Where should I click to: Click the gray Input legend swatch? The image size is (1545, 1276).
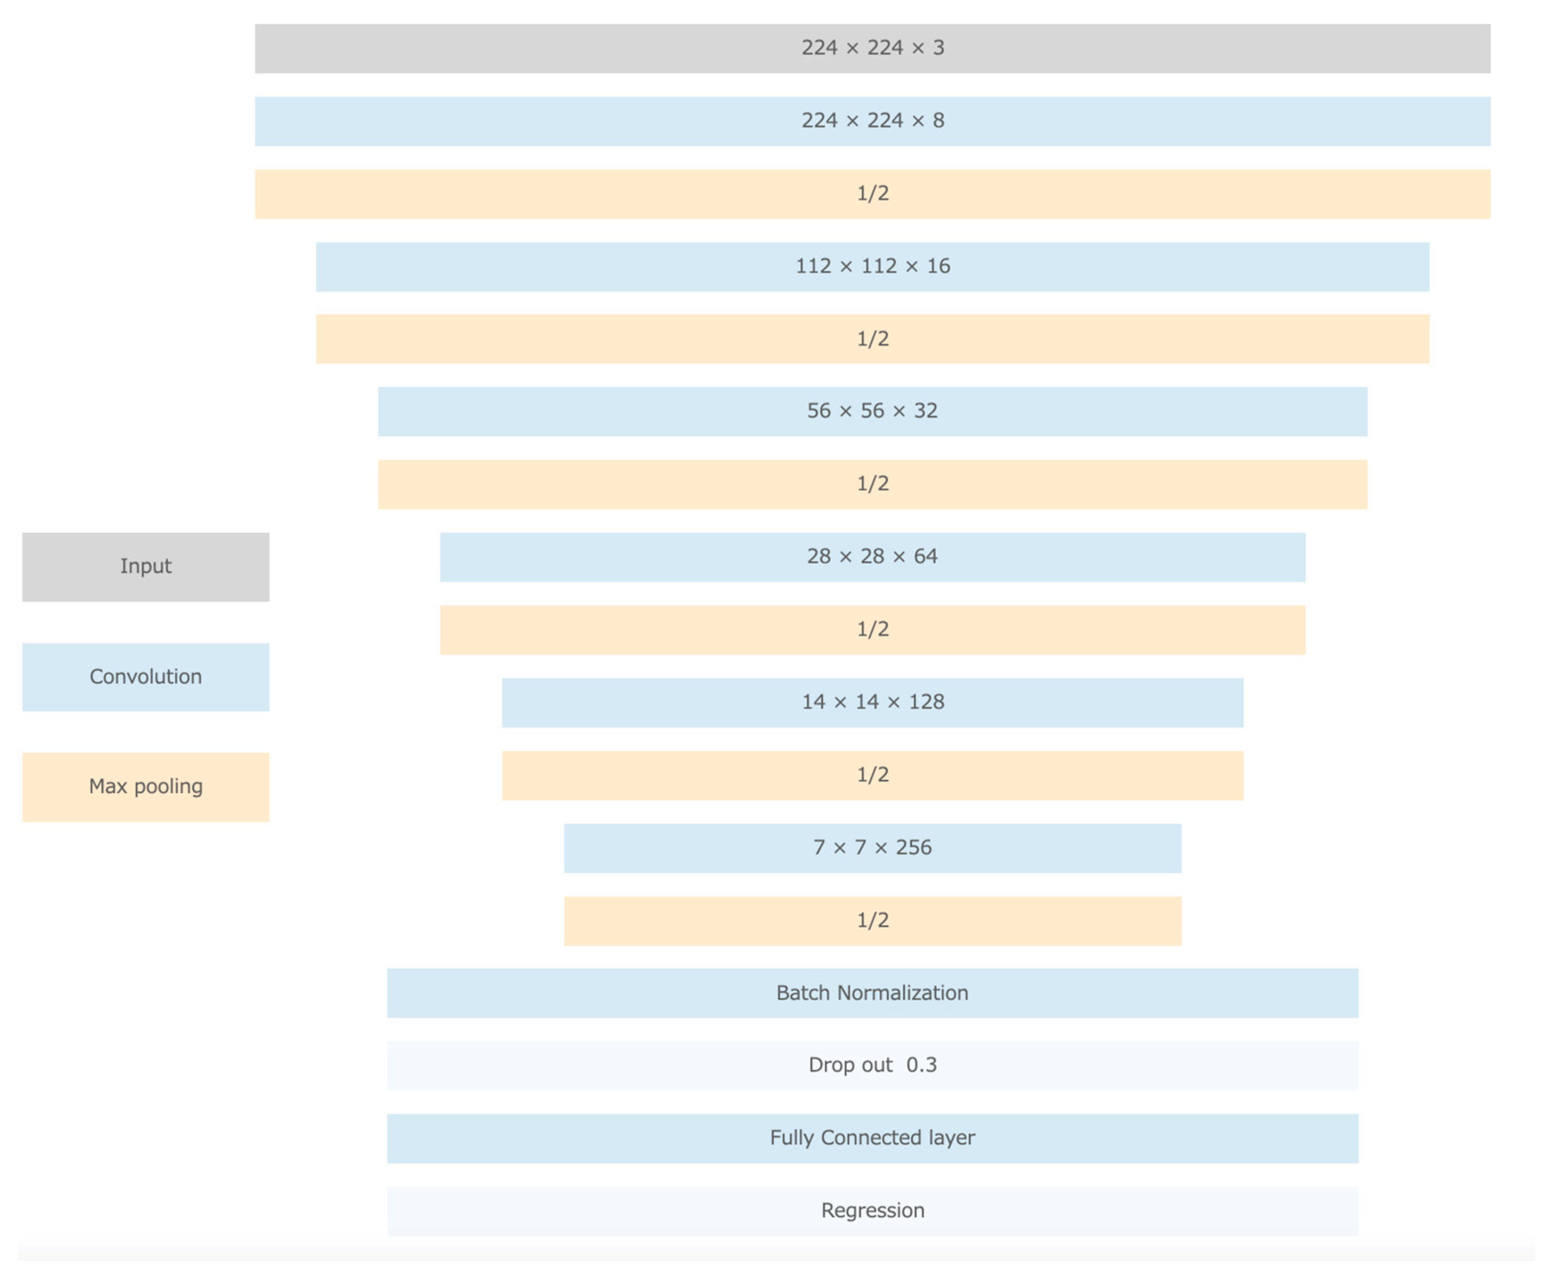tap(145, 567)
